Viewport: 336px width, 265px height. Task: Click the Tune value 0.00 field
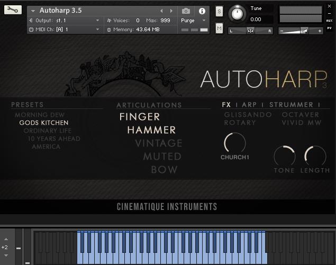point(256,20)
